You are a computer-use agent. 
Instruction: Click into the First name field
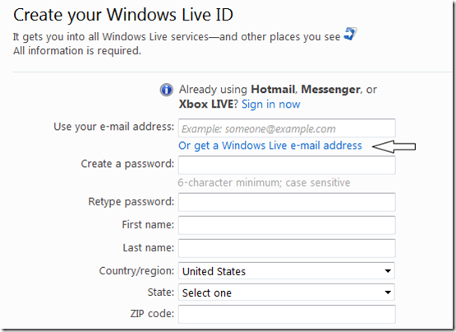click(287, 225)
